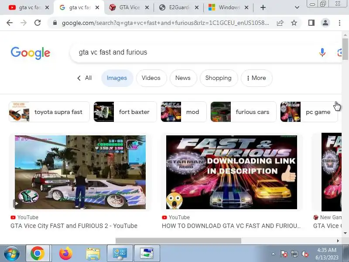Open Action Center flag icon
This screenshot has width=349, height=262.
pyautogui.click(x=284, y=254)
